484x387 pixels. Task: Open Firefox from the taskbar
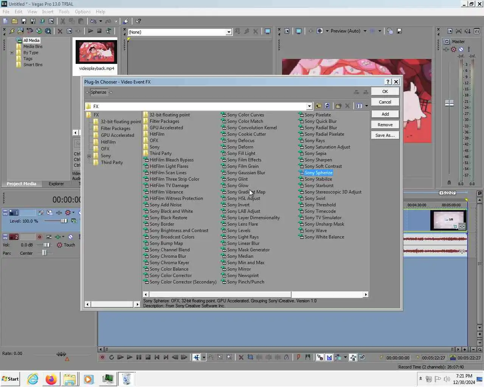(x=51, y=379)
